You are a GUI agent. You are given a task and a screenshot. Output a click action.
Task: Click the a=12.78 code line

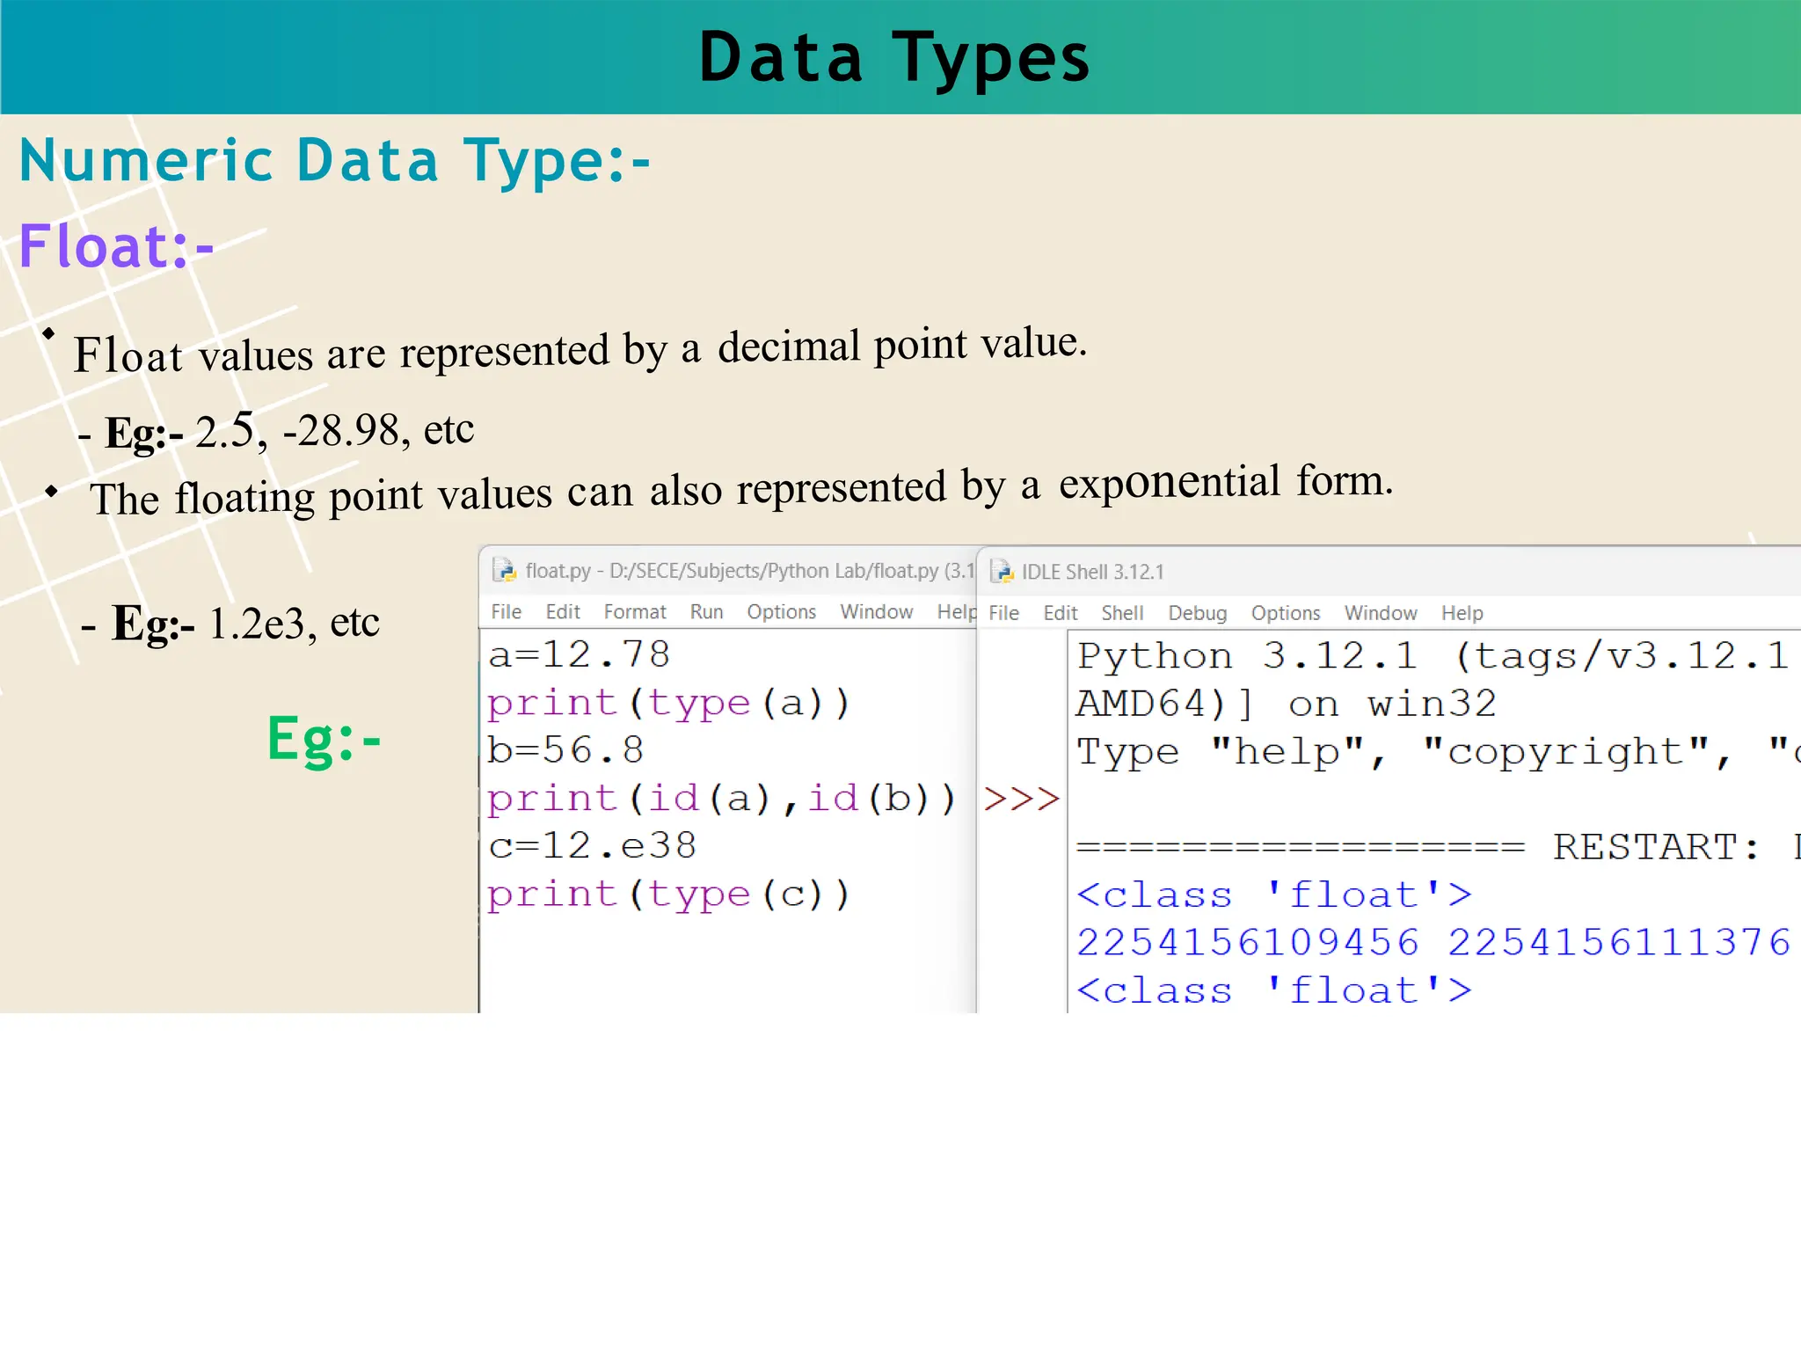580,654
